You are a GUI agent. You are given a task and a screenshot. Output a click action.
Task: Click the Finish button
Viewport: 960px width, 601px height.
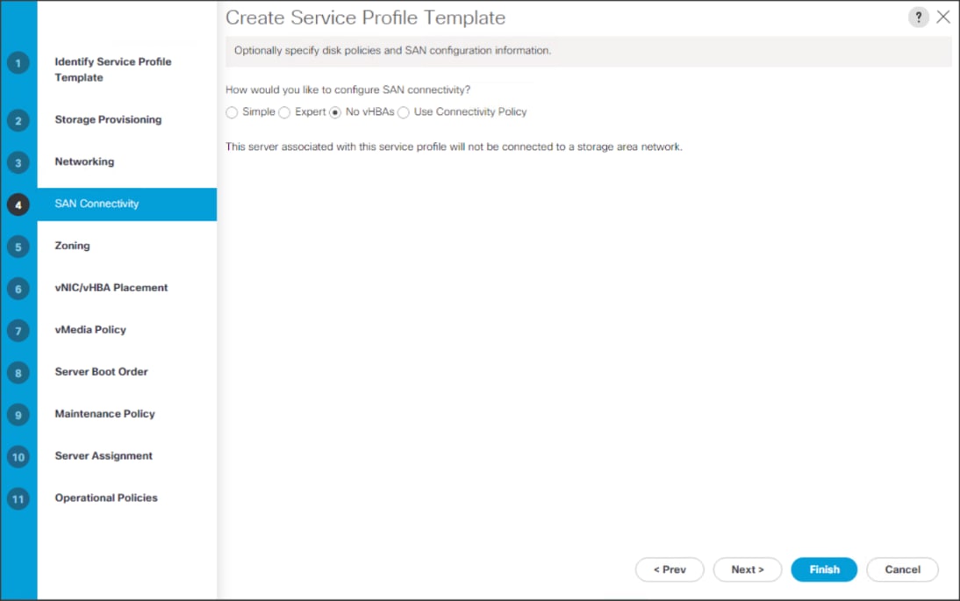[x=823, y=569]
